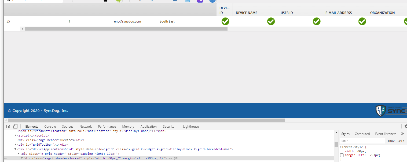
Task: Click the first green checkmark in the row
Action: [225, 21]
